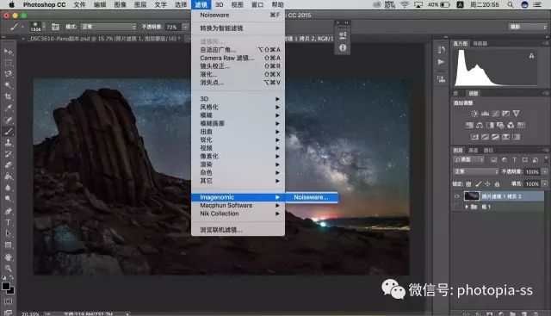The image size is (551, 316).
Task: Select the Lasso tool
Action: pos(8,75)
